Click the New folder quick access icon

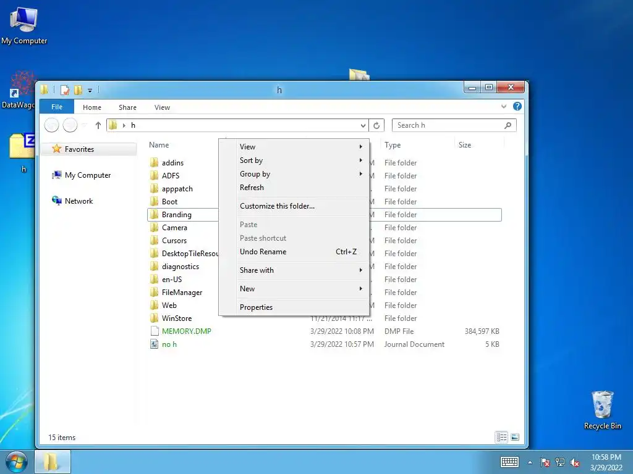(x=79, y=90)
